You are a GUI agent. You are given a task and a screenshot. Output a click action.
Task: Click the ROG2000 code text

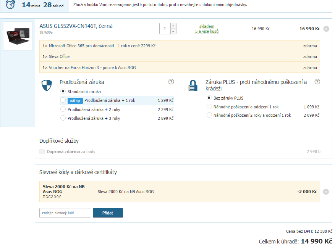point(52,197)
